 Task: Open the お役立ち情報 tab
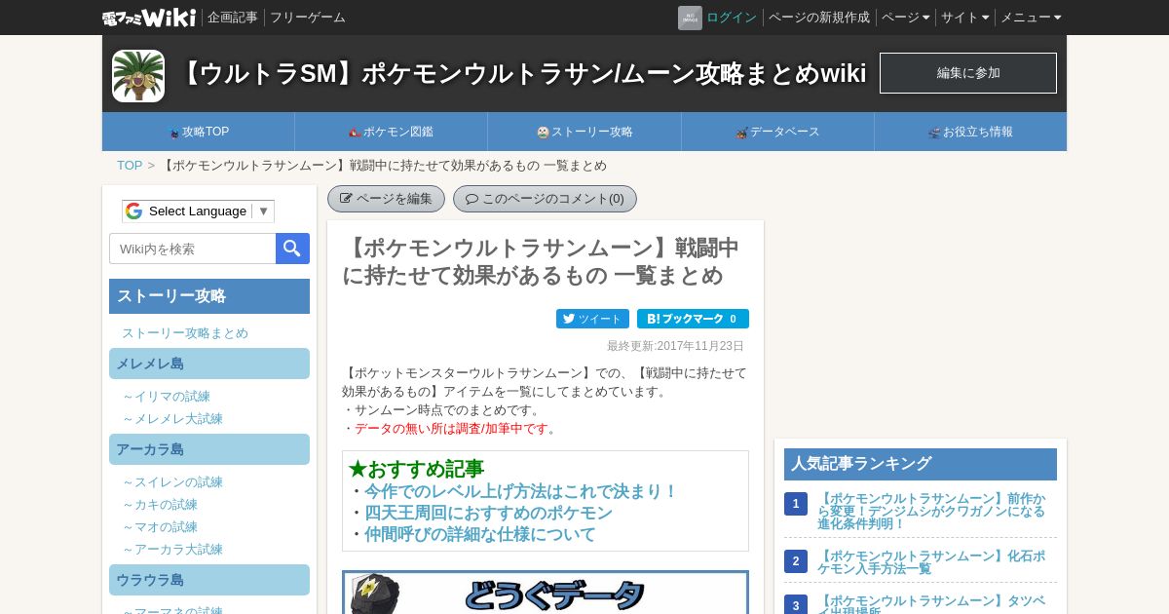[970, 132]
